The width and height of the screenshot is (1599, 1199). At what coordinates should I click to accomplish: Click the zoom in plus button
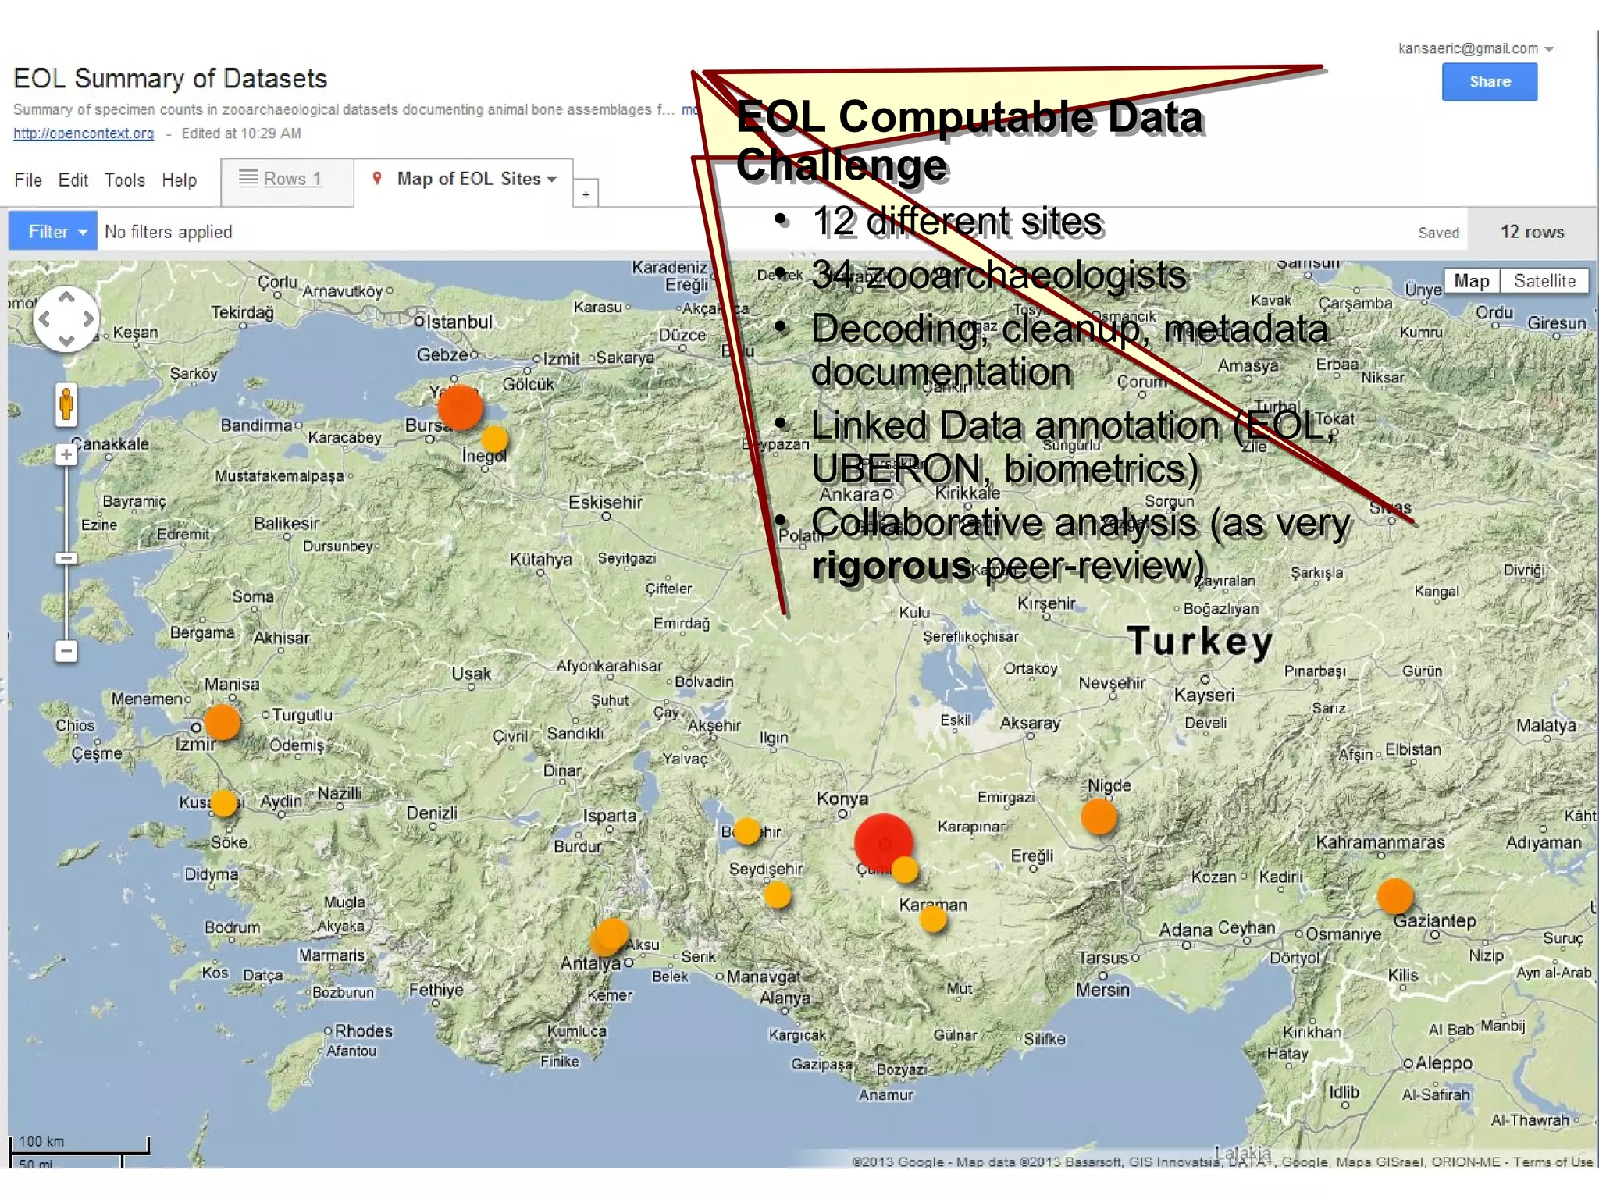[x=66, y=454]
